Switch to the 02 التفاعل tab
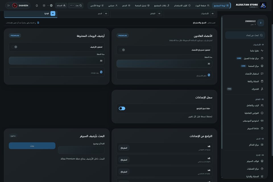This screenshot has width=273, height=182. tap(137, 14)
